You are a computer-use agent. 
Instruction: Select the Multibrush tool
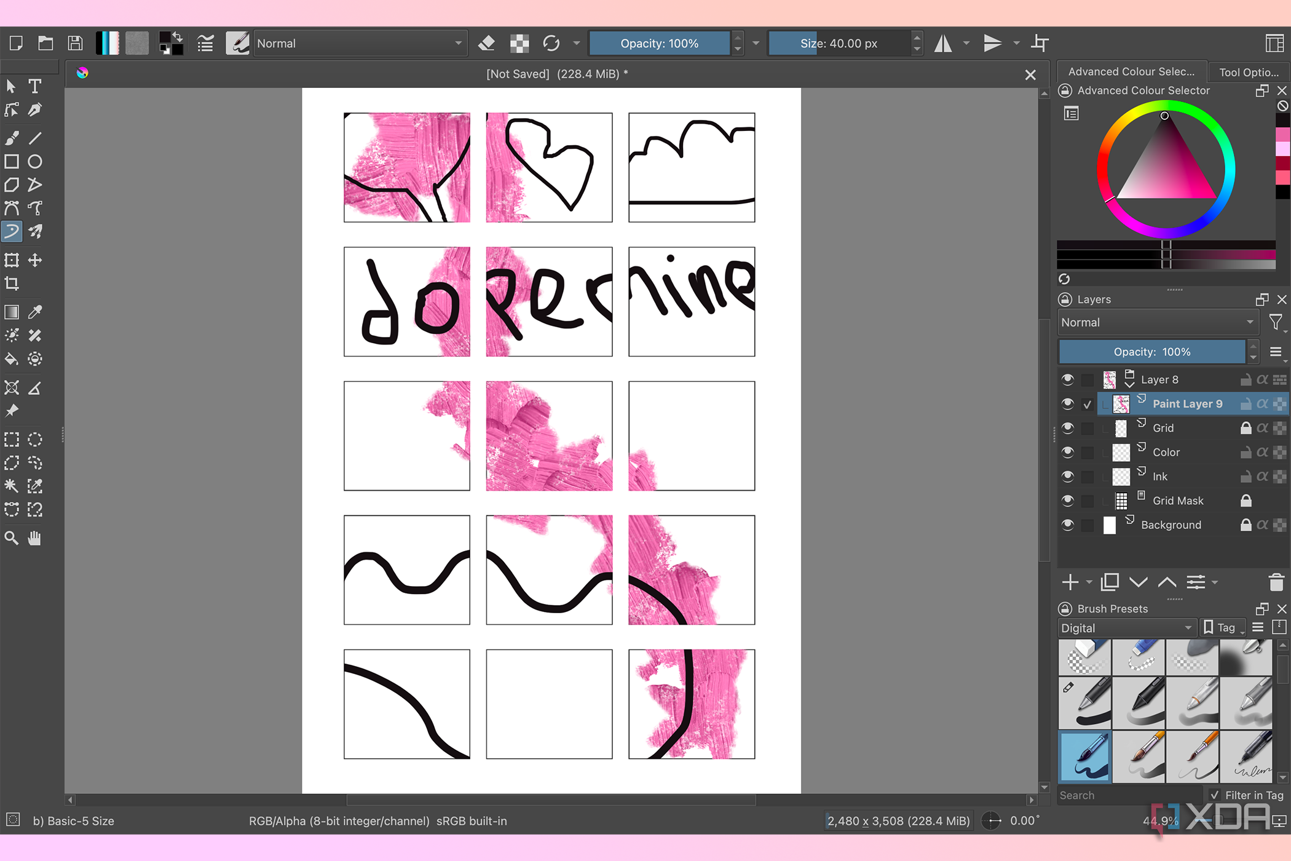(x=35, y=232)
